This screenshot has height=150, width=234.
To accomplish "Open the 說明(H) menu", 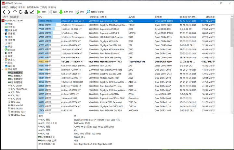I will point(52,7).
